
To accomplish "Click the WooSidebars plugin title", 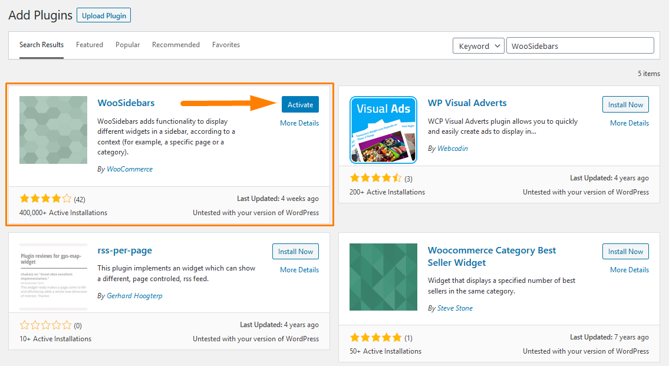I will [x=126, y=103].
